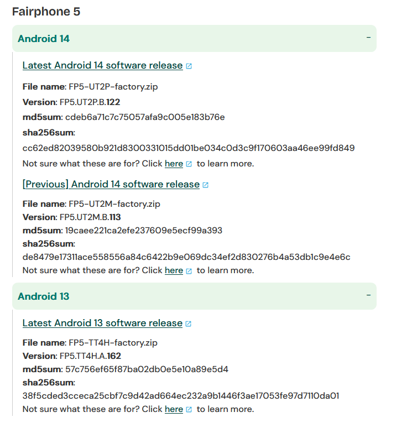The width and height of the screenshot is (412, 433).
Task: Click sha256sum starting cc62ed82039580b9
Action: tap(189, 148)
